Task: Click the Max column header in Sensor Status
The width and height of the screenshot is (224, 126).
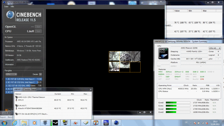Action: point(85,94)
